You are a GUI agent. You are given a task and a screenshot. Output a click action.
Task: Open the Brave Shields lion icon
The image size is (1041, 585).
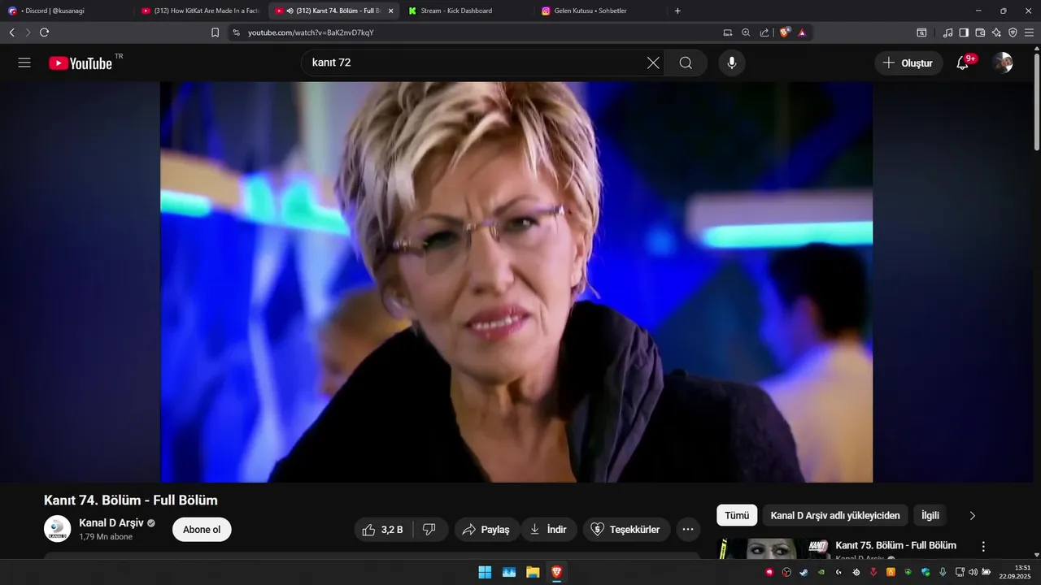coord(785,32)
